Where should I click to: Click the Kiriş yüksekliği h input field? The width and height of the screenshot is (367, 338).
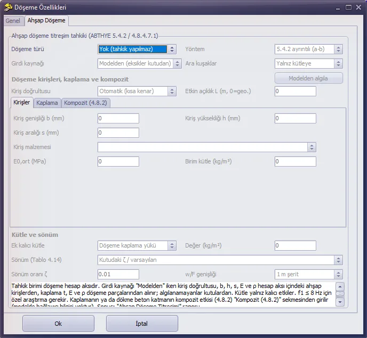tap(296, 118)
